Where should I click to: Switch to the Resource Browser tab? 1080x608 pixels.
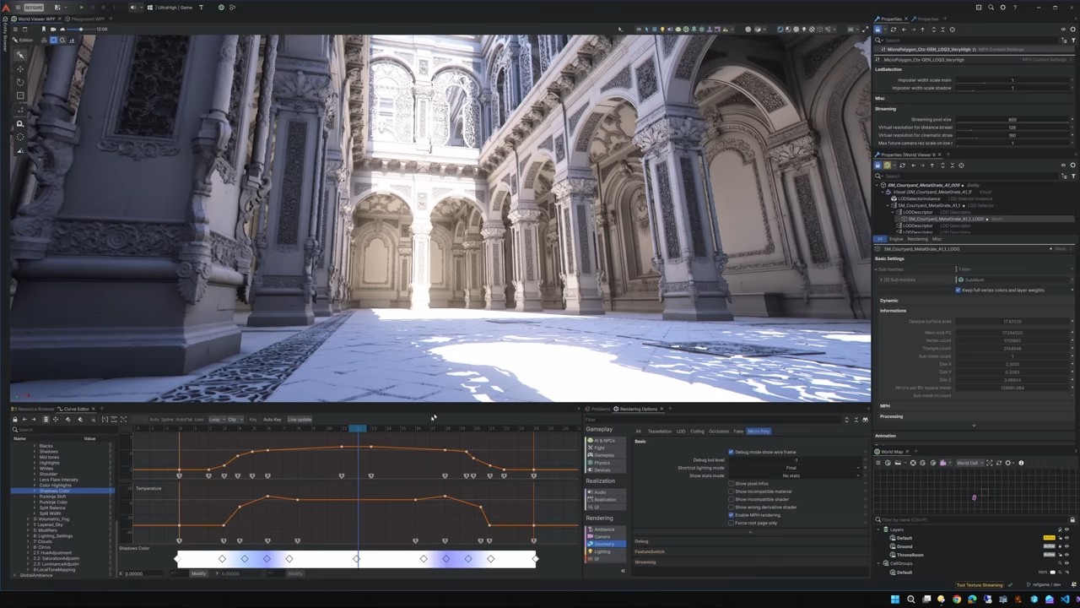point(34,409)
